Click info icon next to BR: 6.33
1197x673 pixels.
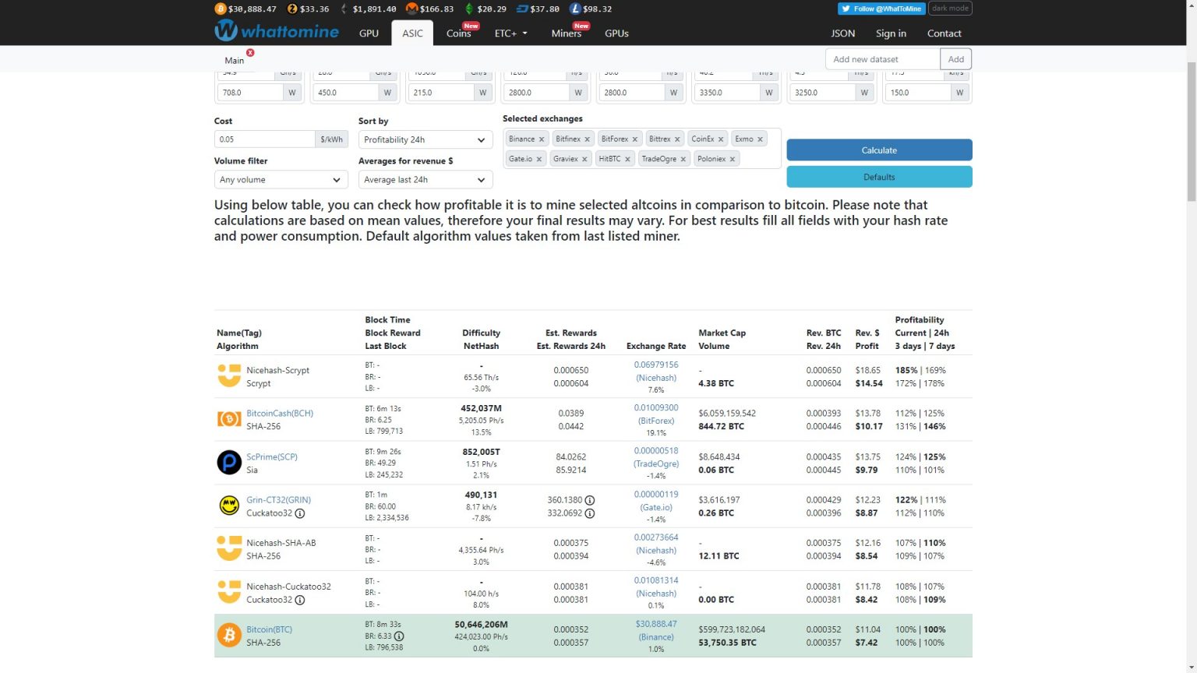click(399, 636)
